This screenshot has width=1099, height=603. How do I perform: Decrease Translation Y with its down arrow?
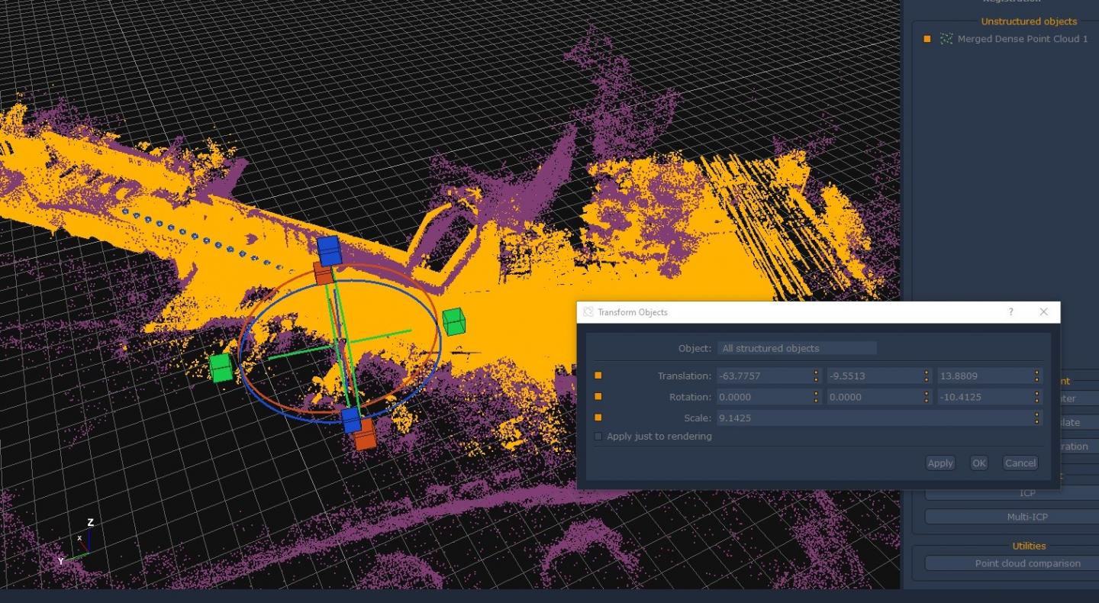click(x=927, y=379)
